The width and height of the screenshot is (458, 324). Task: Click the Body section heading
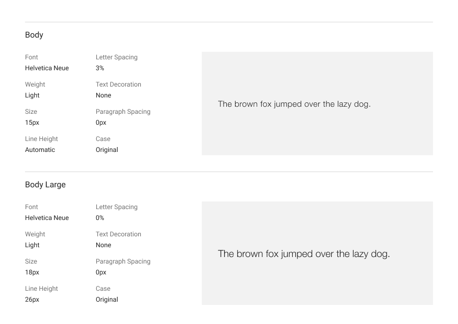34,35
